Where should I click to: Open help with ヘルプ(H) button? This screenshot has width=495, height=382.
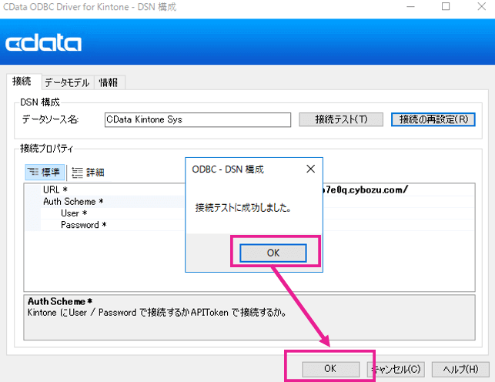point(460,369)
